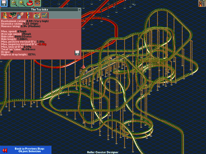Click the Total 'air' time 16.08secs line

(x=18, y=49)
